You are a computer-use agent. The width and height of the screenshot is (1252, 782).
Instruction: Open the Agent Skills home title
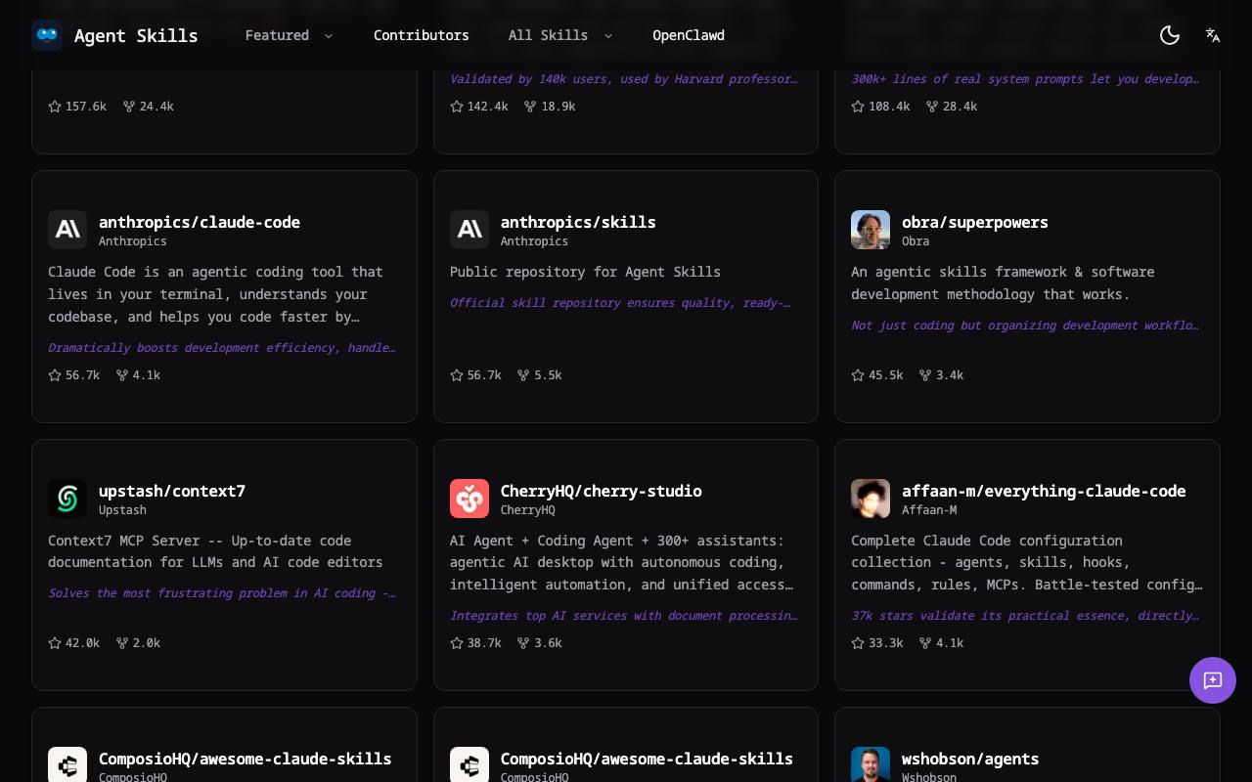coord(136,35)
